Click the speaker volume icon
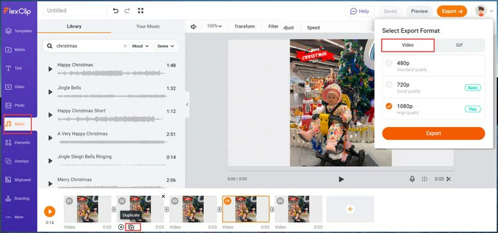This screenshot has height=233, width=498. click(x=194, y=26)
